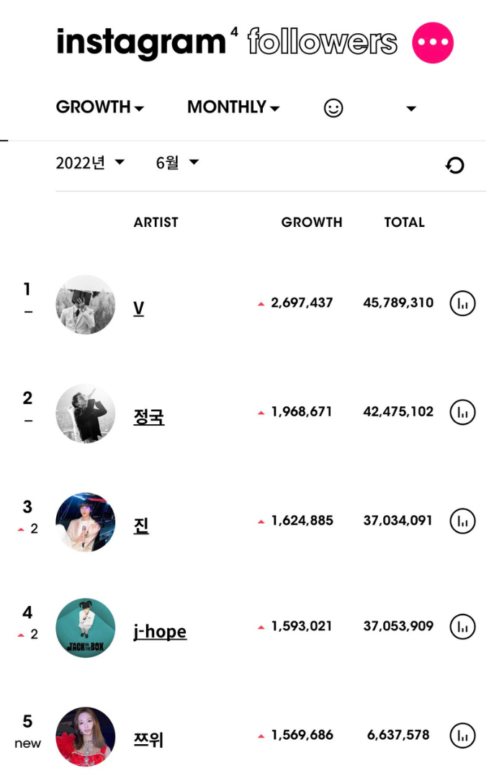Click 진's profile thumbnail
The image size is (494, 778).
tap(85, 522)
